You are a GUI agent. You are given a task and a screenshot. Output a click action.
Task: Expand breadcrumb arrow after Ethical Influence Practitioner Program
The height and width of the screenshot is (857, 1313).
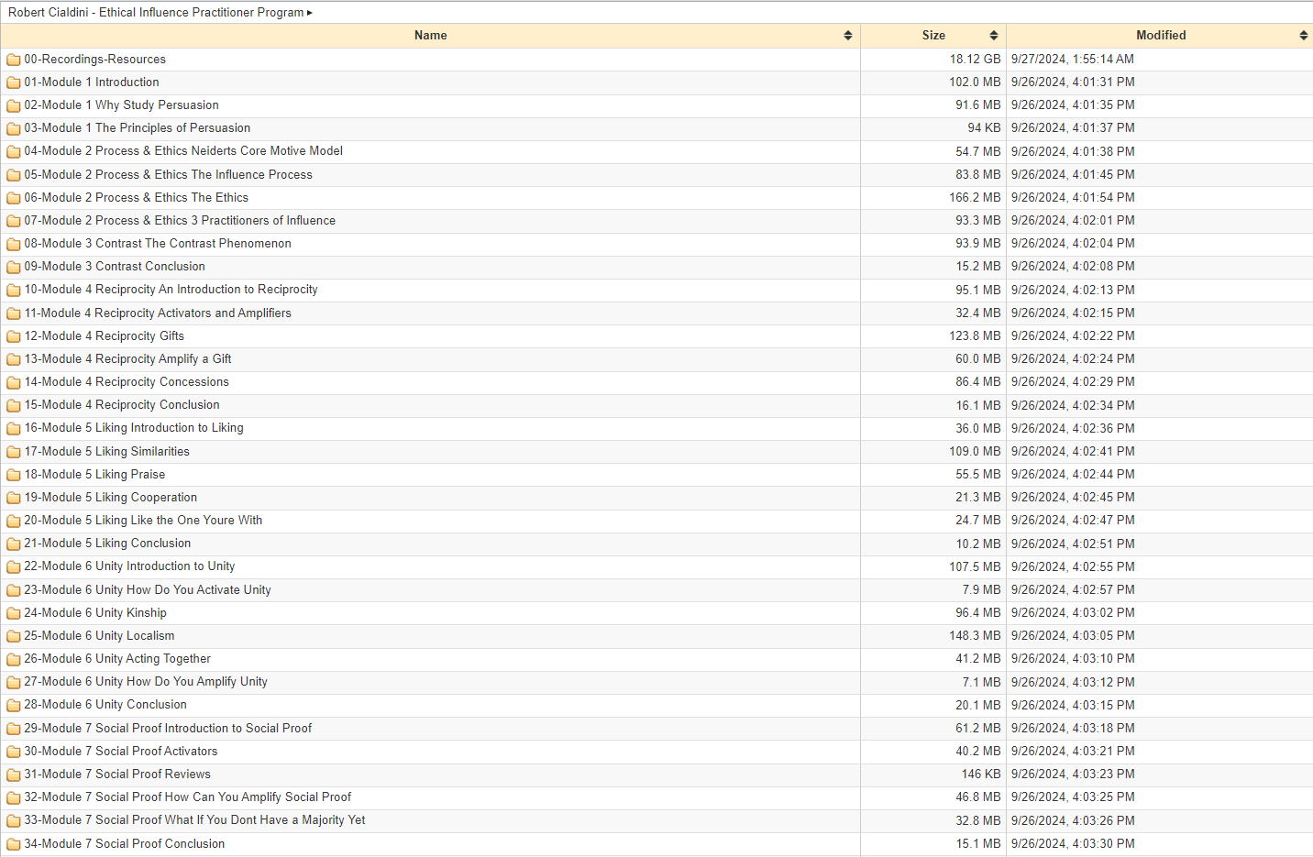point(310,13)
